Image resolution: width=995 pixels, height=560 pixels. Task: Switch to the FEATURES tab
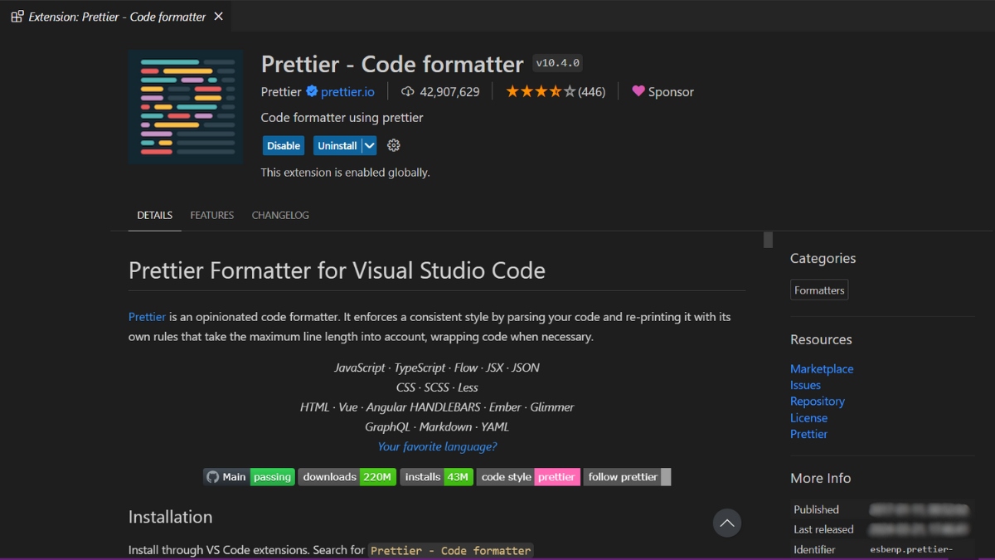211,215
